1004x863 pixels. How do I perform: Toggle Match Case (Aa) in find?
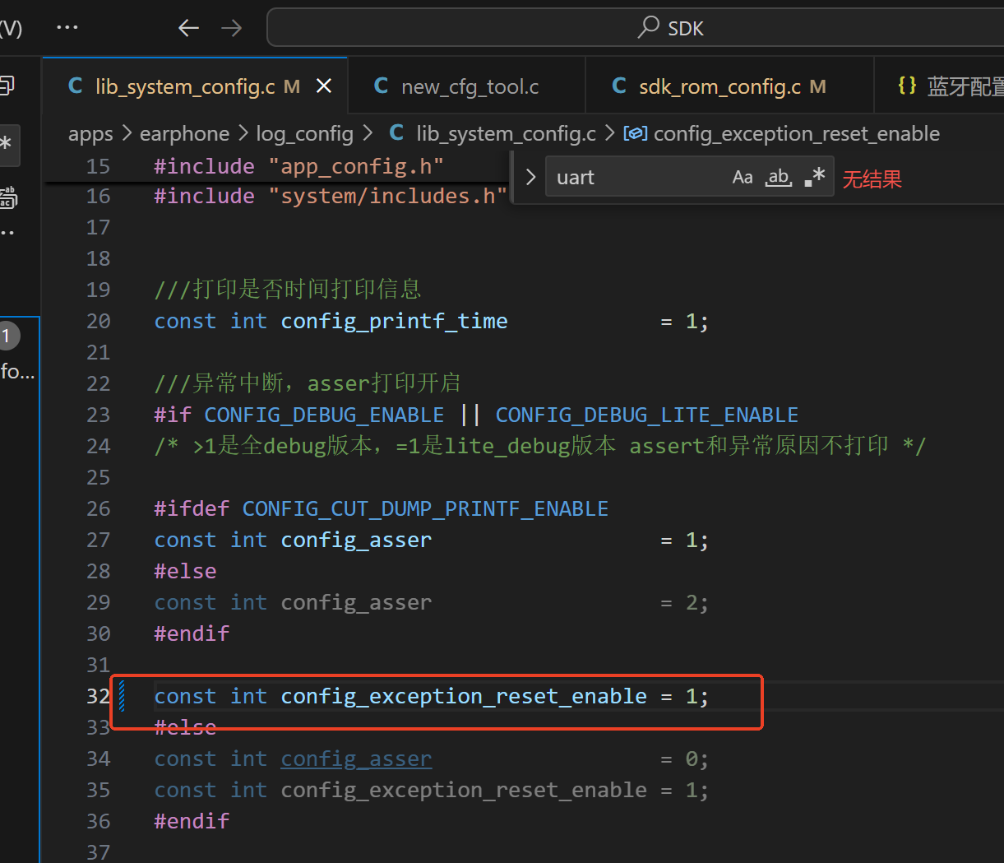(x=743, y=177)
